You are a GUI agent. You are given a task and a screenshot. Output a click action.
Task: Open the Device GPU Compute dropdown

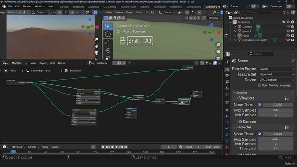click(277, 80)
